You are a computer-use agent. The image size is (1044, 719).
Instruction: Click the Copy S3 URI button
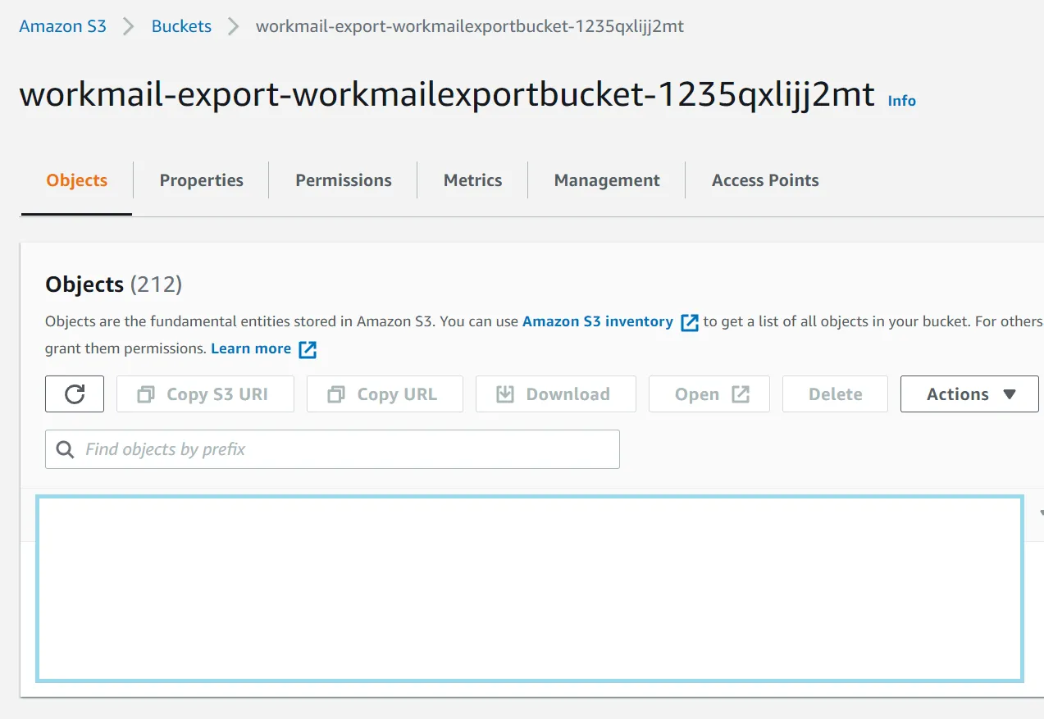click(205, 394)
